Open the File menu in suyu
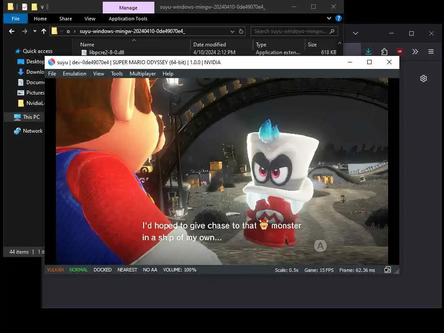 coord(52,74)
